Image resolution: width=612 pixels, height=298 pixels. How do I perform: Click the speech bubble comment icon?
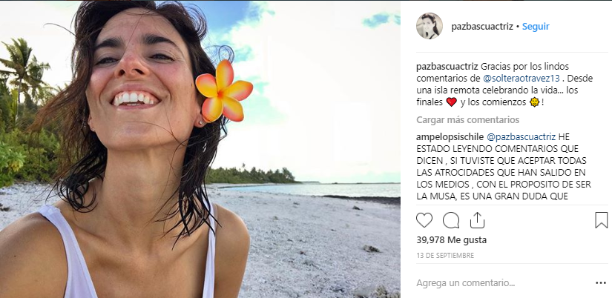450,220
